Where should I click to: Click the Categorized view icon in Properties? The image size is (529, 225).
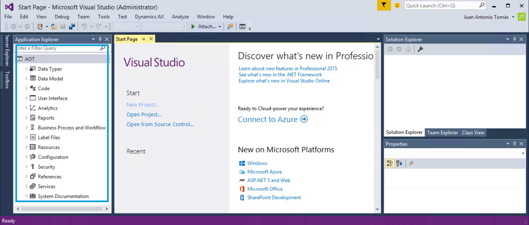pos(389,163)
